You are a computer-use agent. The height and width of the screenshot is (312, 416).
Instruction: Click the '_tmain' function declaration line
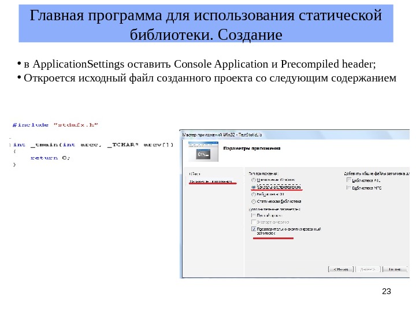(x=93, y=145)
